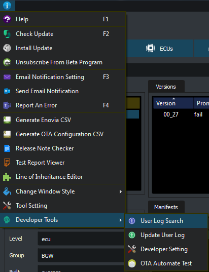Click the Level field containing ecu
The height and width of the screenshot is (272, 209).
tap(81, 239)
